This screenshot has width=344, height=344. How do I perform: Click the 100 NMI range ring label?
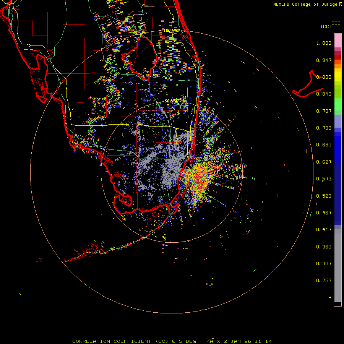coord(172,30)
